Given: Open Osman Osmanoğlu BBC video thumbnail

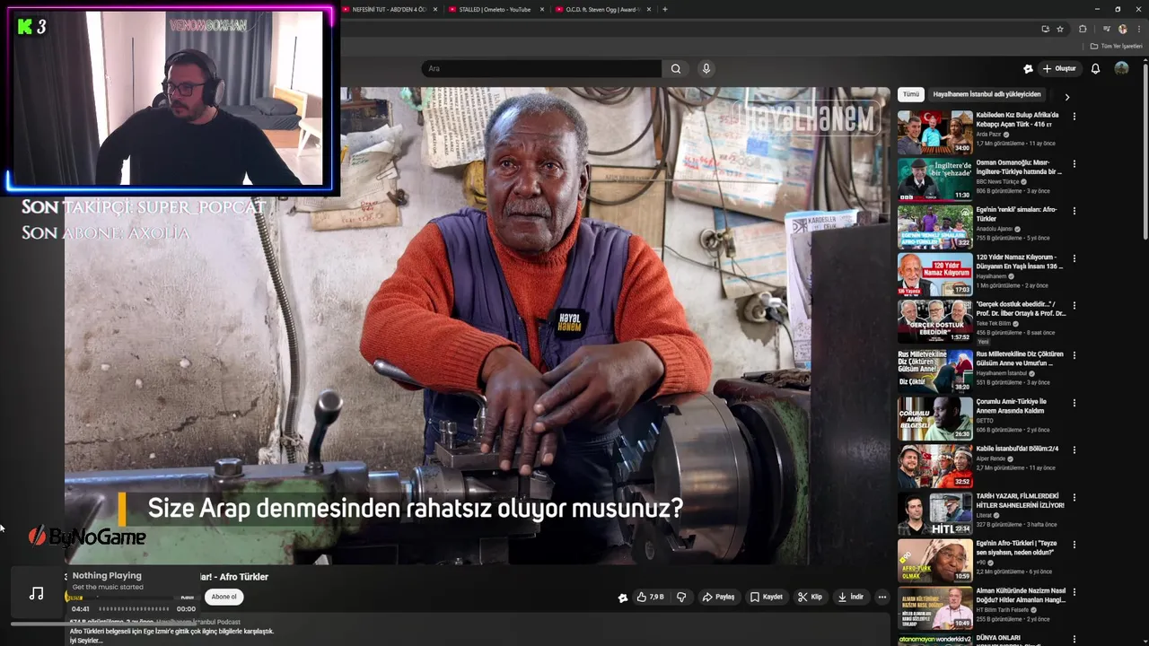Looking at the screenshot, I should [x=934, y=179].
